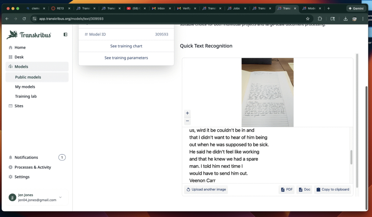Open the Notifications panel
The height and width of the screenshot is (217, 372).
tap(26, 157)
